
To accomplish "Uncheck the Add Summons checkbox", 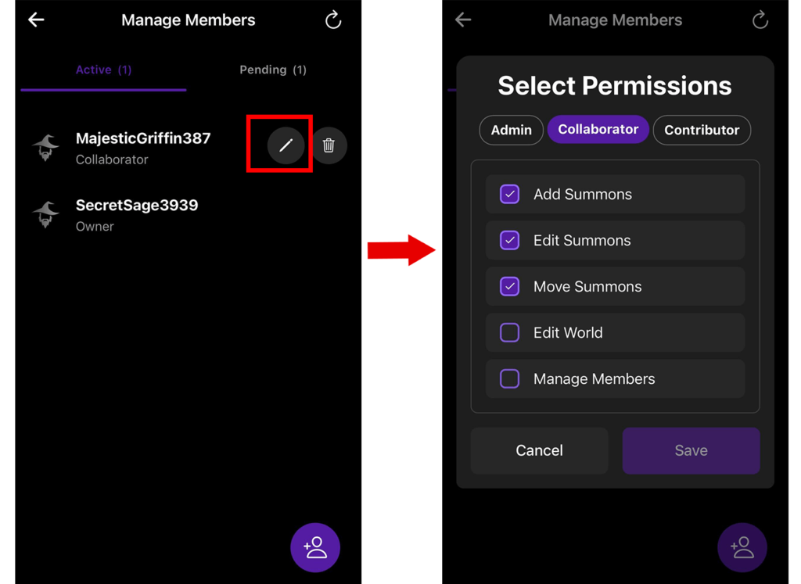I will pos(509,194).
